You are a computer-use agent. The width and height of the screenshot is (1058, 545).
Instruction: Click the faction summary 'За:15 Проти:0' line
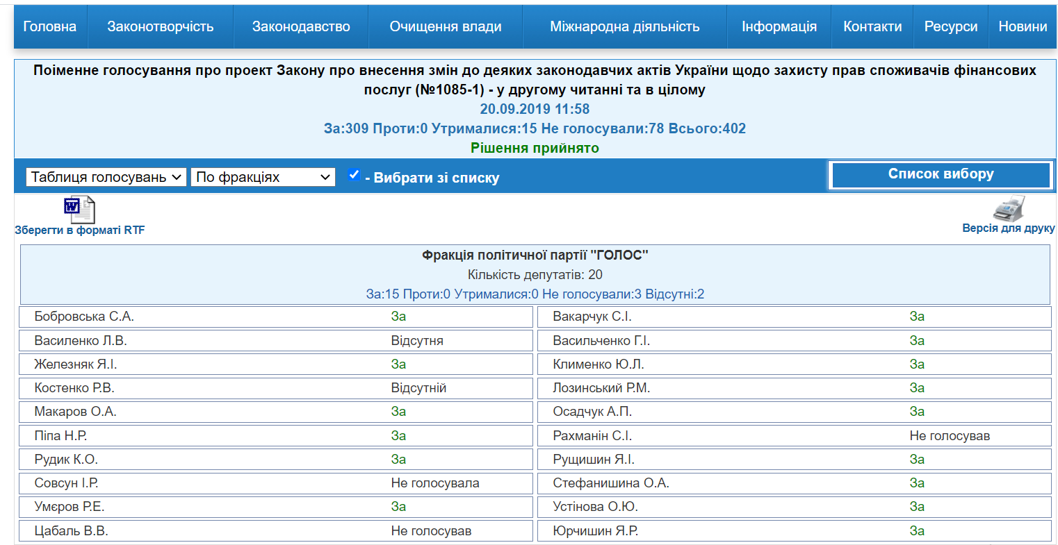[x=535, y=294]
